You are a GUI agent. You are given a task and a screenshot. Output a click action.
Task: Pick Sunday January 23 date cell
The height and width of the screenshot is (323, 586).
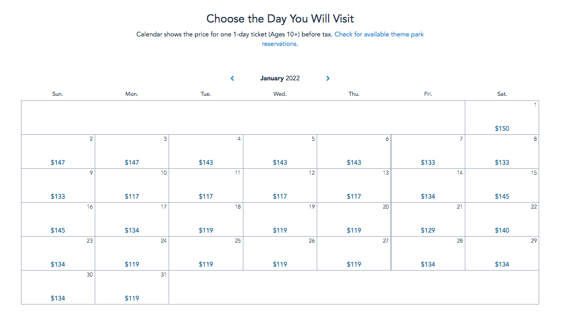coord(58,254)
